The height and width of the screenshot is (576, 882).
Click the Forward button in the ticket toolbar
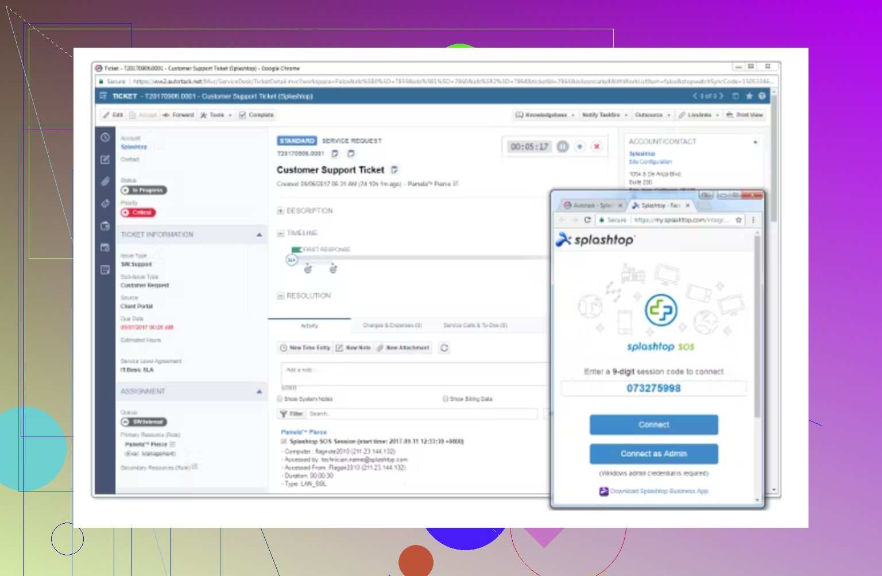point(178,115)
